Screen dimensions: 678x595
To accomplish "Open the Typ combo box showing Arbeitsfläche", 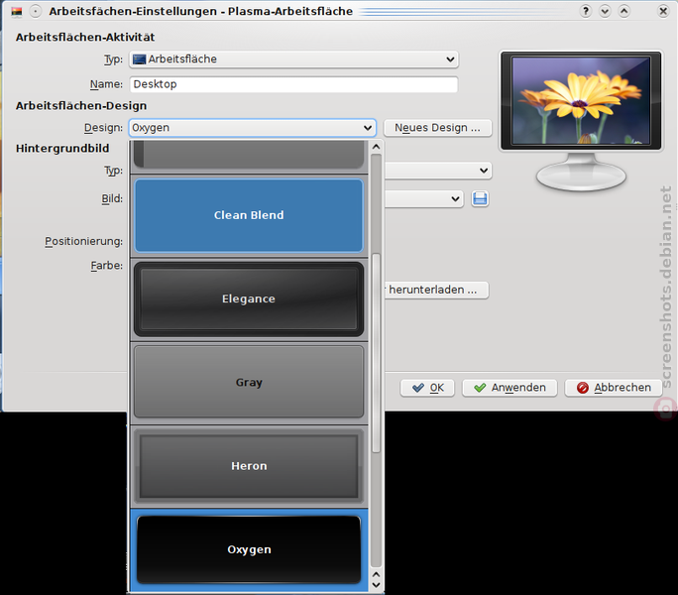I will 293,59.
